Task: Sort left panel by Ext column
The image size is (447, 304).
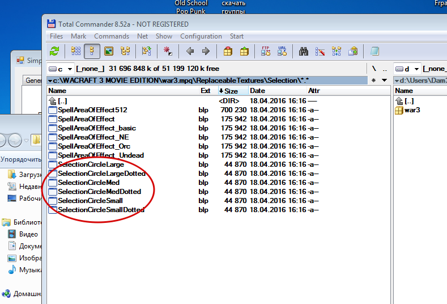Action: click(208, 91)
